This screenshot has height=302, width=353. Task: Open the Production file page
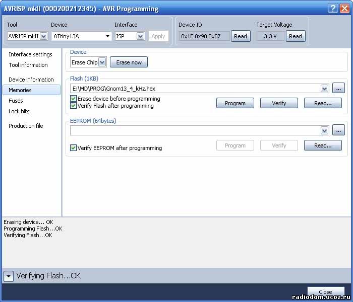click(26, 126)
